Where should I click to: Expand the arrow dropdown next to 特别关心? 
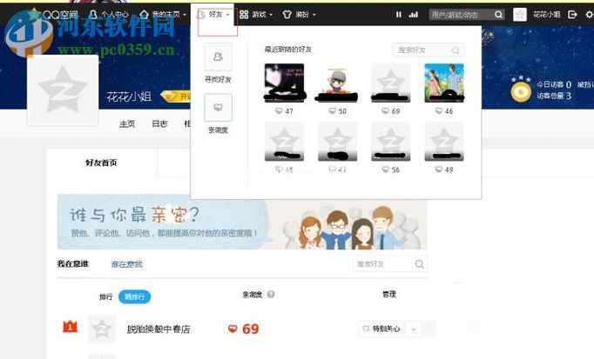(x=414, y=329)
